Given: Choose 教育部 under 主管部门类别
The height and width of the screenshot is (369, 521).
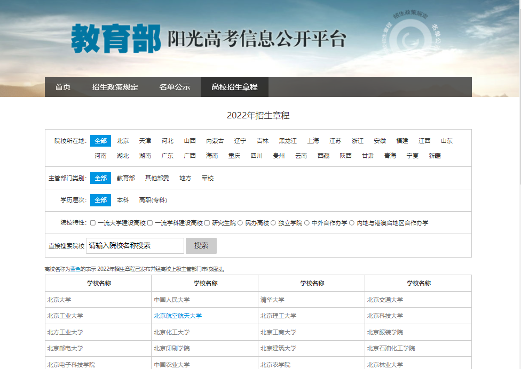Looking at the screenshot, I should (125, 178).
